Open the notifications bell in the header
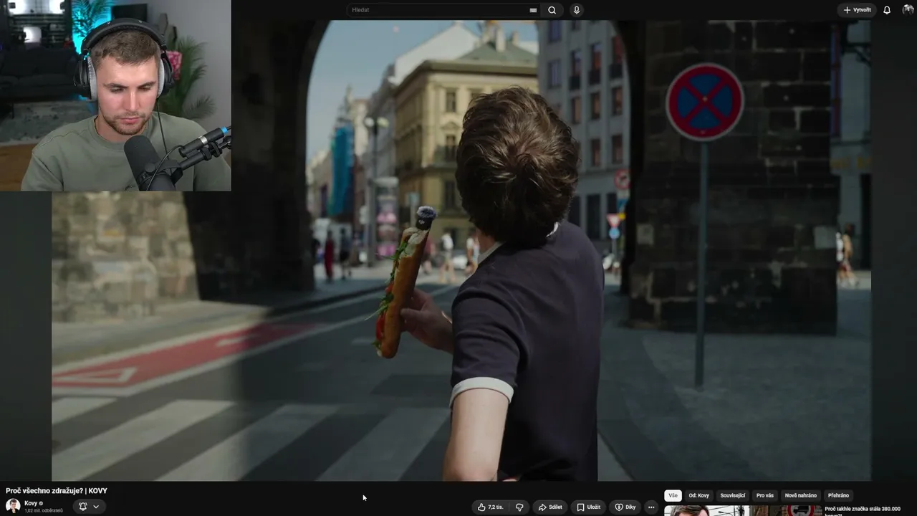The height and width of the screenshot is (516, 917). (x=887, y=10)
